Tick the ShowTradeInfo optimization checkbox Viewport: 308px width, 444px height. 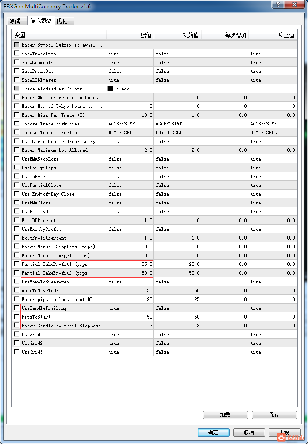[x=17, y=53]
